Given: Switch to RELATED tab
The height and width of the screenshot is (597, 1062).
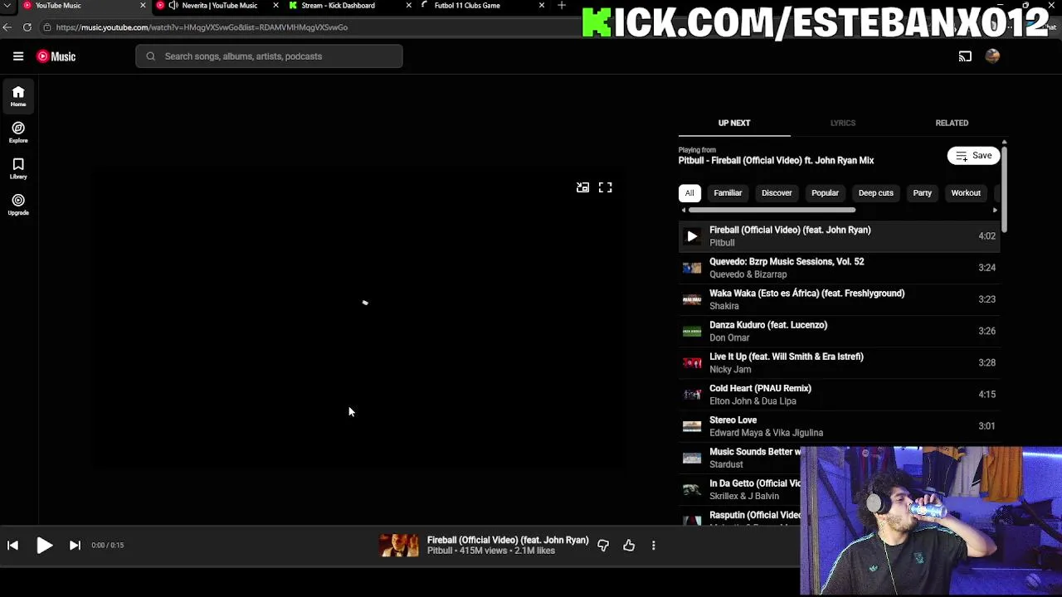Looking at the screenshot, I should point(952,123).
